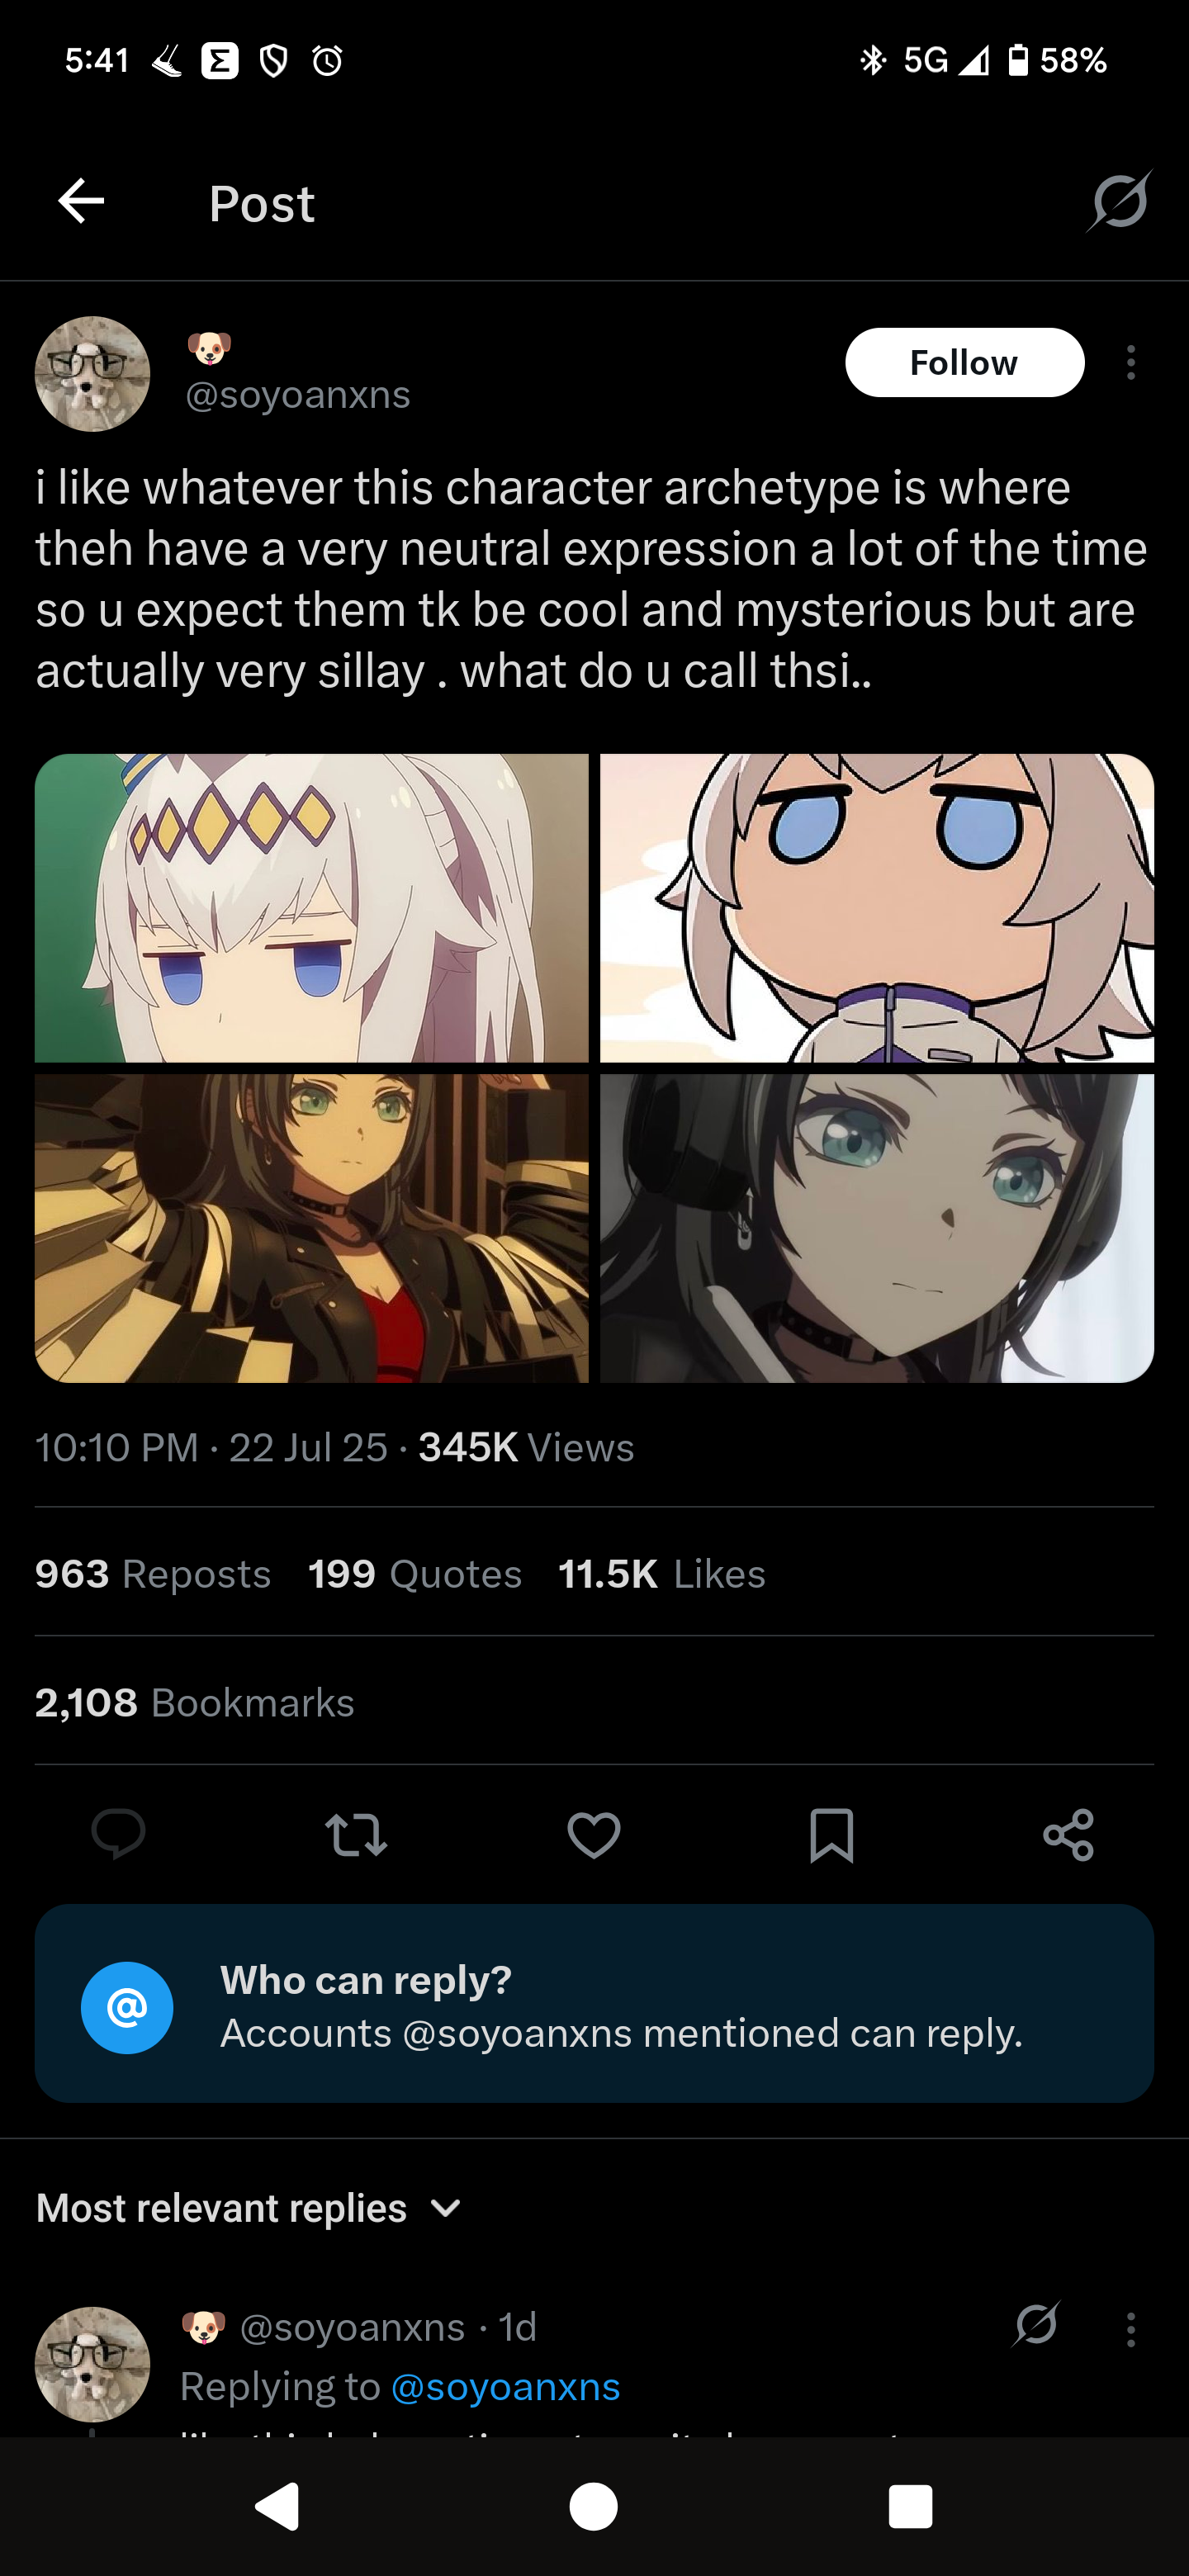Go back using the top-left arrow
Image resolution: width=1189 pixels, height=2576 pixels.
[x=81, y=202]
